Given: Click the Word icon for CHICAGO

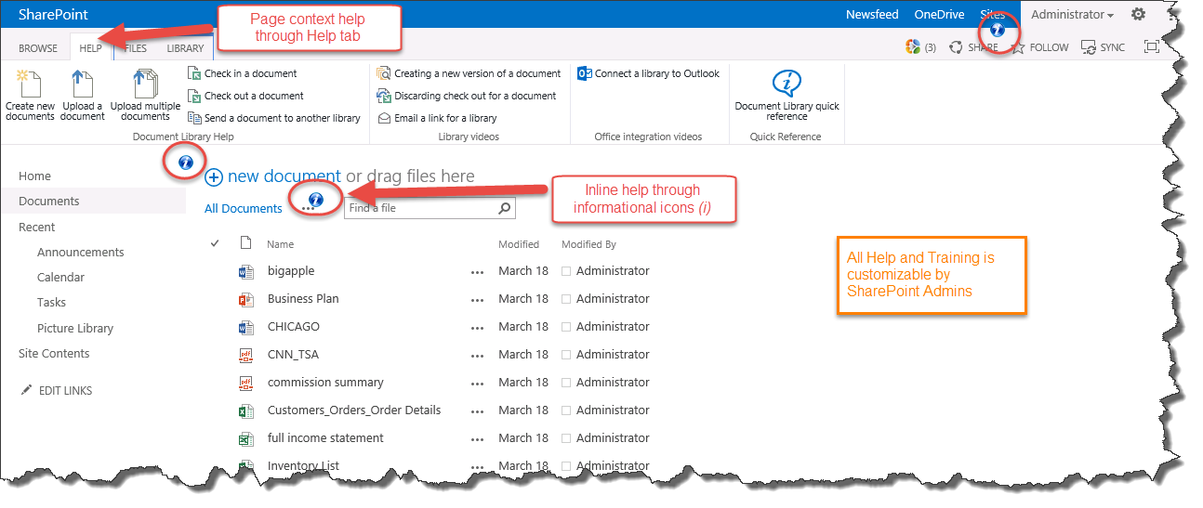Looking at the screenshot, I should point(246,327).
